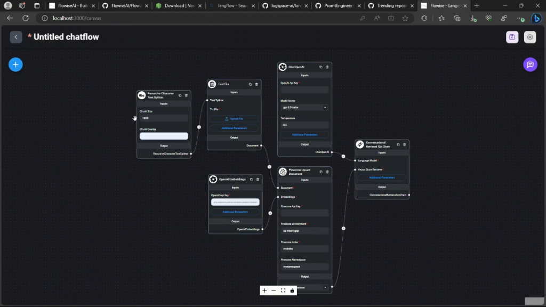The width and height of the screenshot is (546, 307).
Task: Toggle canvas interactivity lock
Action: click(x=292, y=290)
